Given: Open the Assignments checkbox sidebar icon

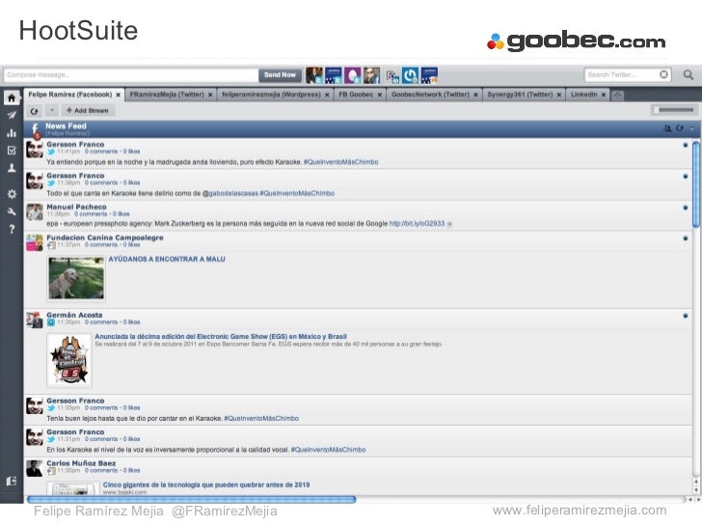Looking at the screenshot, I should 12,151.
